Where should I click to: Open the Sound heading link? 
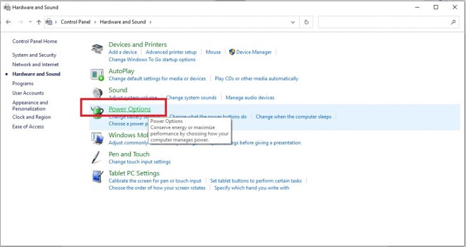tap(118, 90)
